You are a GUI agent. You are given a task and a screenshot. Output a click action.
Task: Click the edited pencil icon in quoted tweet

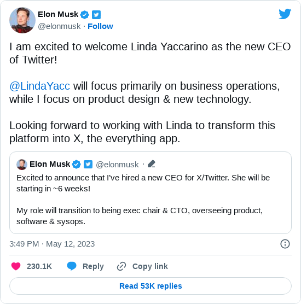(x=152, y=164)
